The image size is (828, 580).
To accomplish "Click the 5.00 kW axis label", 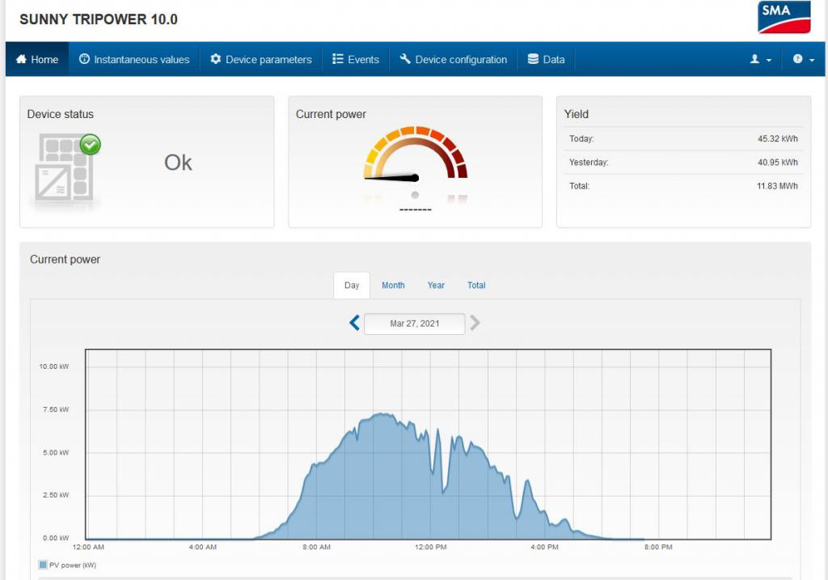I will click(x=56, y=453).
